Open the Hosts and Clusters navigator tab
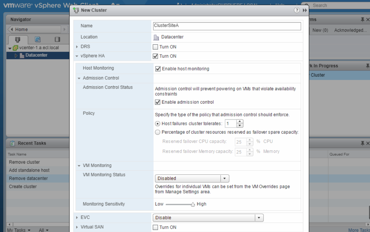The image size is (370, 232). click(x=18, y=40)
